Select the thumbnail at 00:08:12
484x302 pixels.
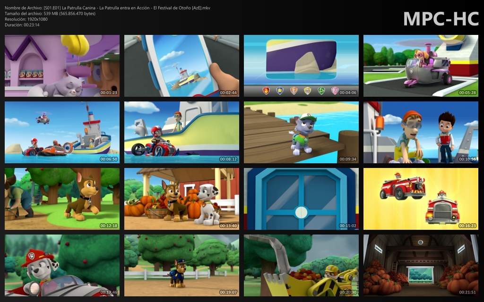click(181, 132)
